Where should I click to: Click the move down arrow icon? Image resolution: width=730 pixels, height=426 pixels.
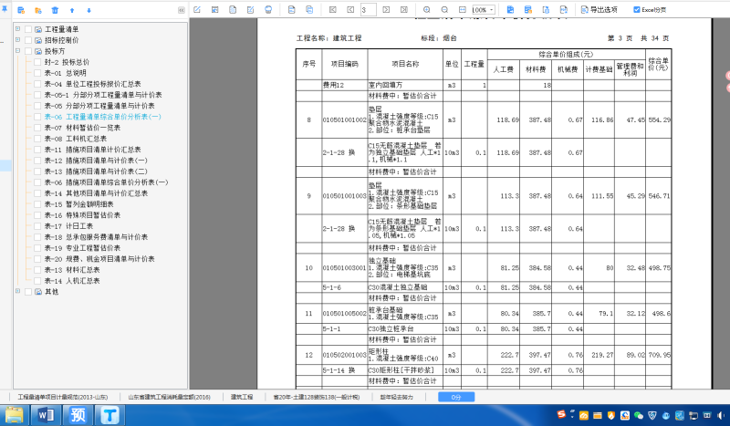point(89,10)
